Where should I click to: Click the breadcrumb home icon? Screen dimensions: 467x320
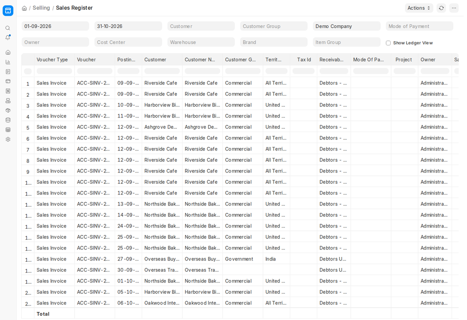[25, 8]
